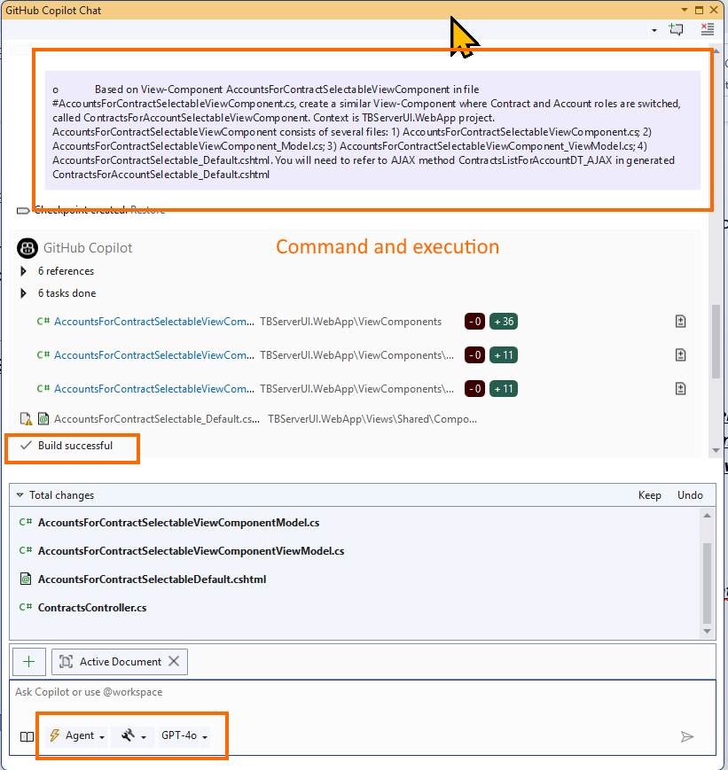The image size is (728, 770).
Task: View diff icon for the second +11 file row
Action: pyautogui.click(x=680, y=355)
